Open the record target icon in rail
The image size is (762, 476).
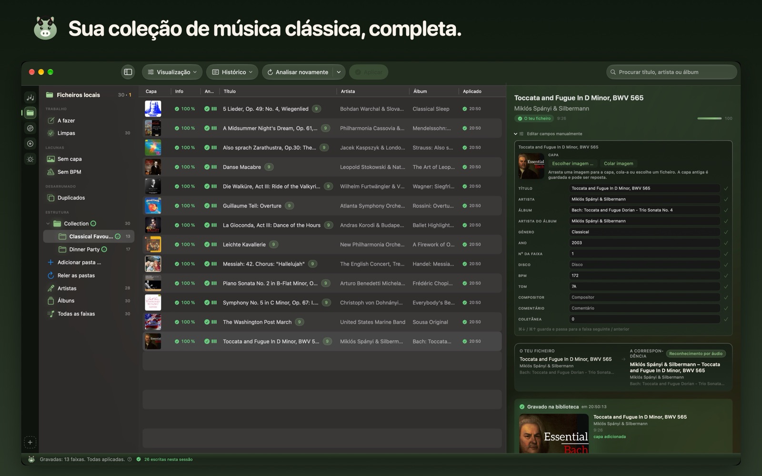tap(30, 144)
